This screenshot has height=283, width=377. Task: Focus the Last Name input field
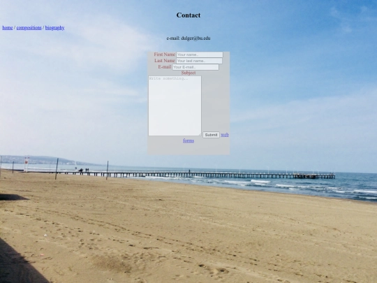click(x=199, y=61)
